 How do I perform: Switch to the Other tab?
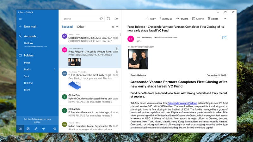click(x=81, y=27)
